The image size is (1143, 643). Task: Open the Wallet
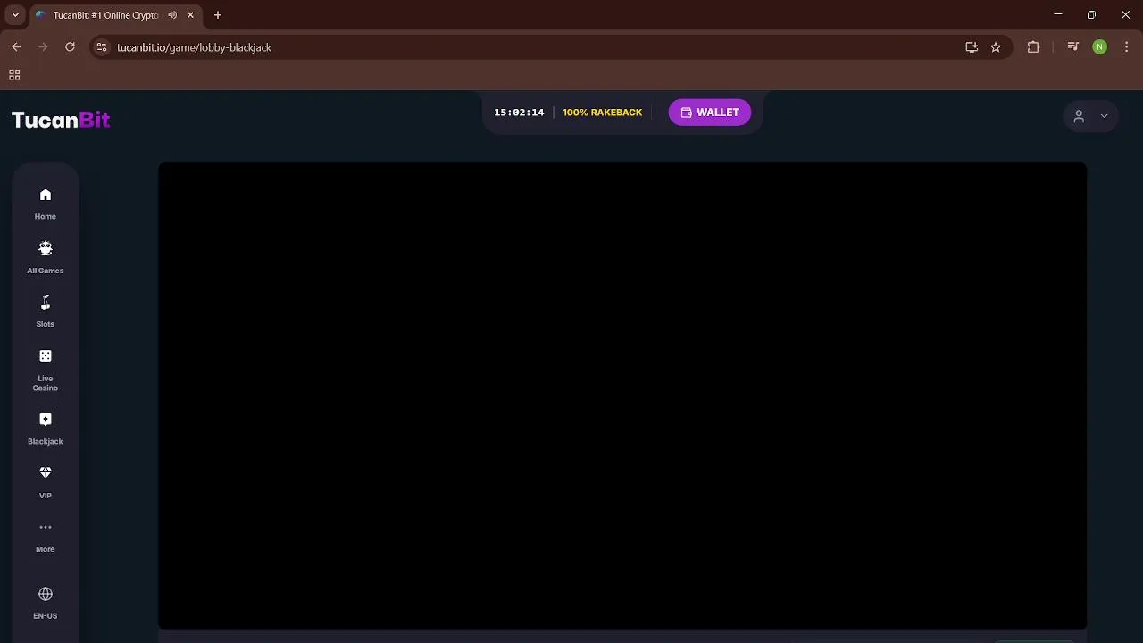[710, 113]
